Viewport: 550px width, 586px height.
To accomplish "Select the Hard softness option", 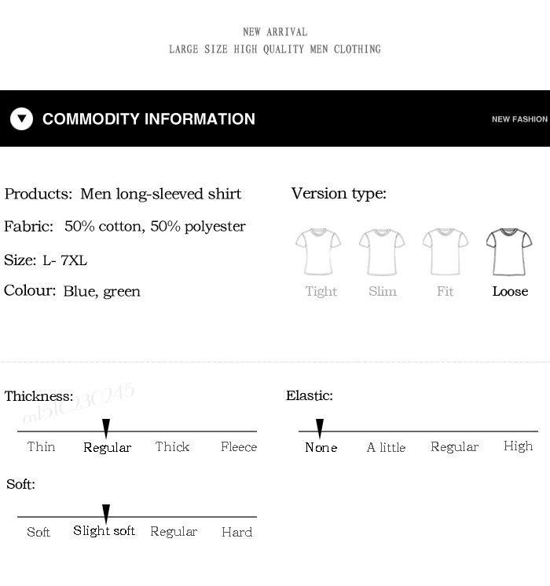I will pos(237,532).
